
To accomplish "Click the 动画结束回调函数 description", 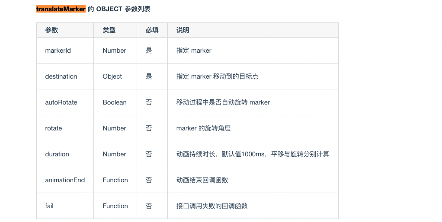I will (202, 180).
